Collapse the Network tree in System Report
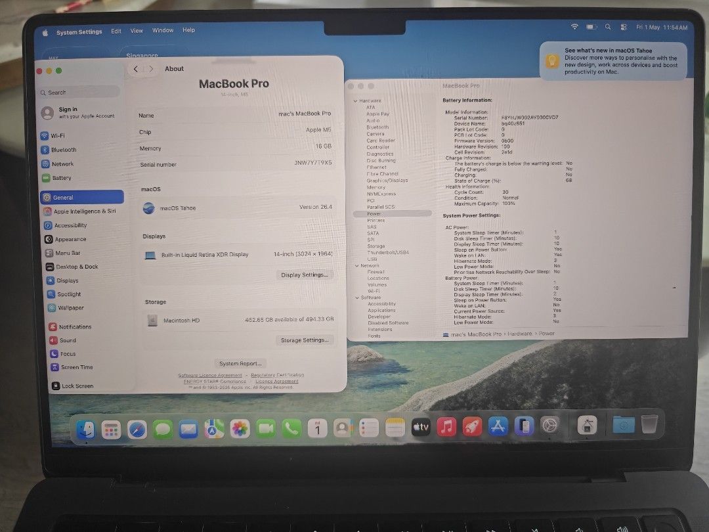The image size is (709, 532). coord(356,266)
